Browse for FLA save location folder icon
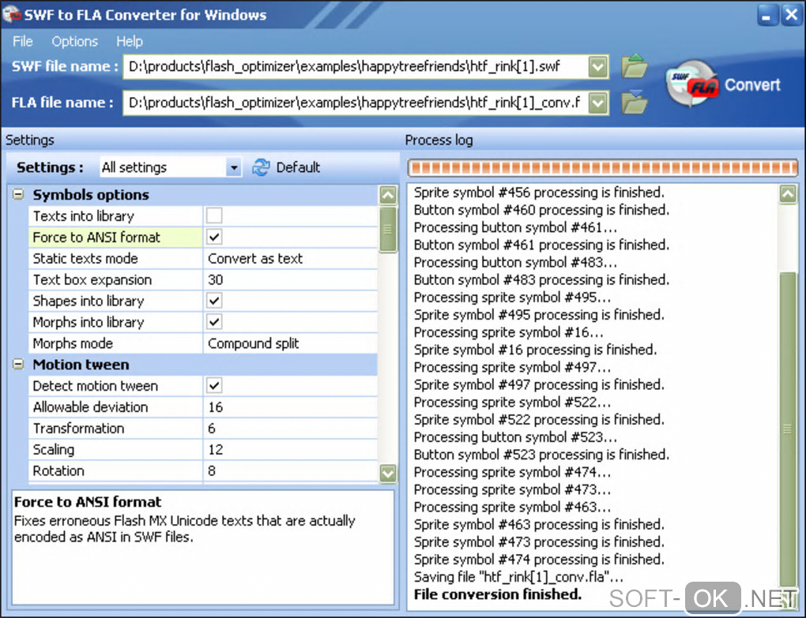The height and width of the screenshot is (618, 806). click(x=635, y=102)
